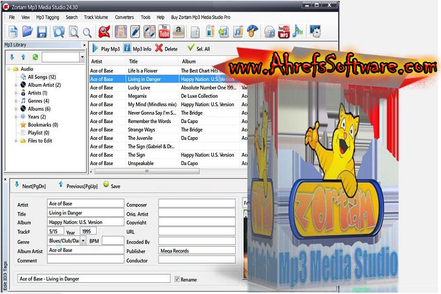Click the BPM input field
The width and height of the screenshot is (441, 294).
(x=113, y=241)
